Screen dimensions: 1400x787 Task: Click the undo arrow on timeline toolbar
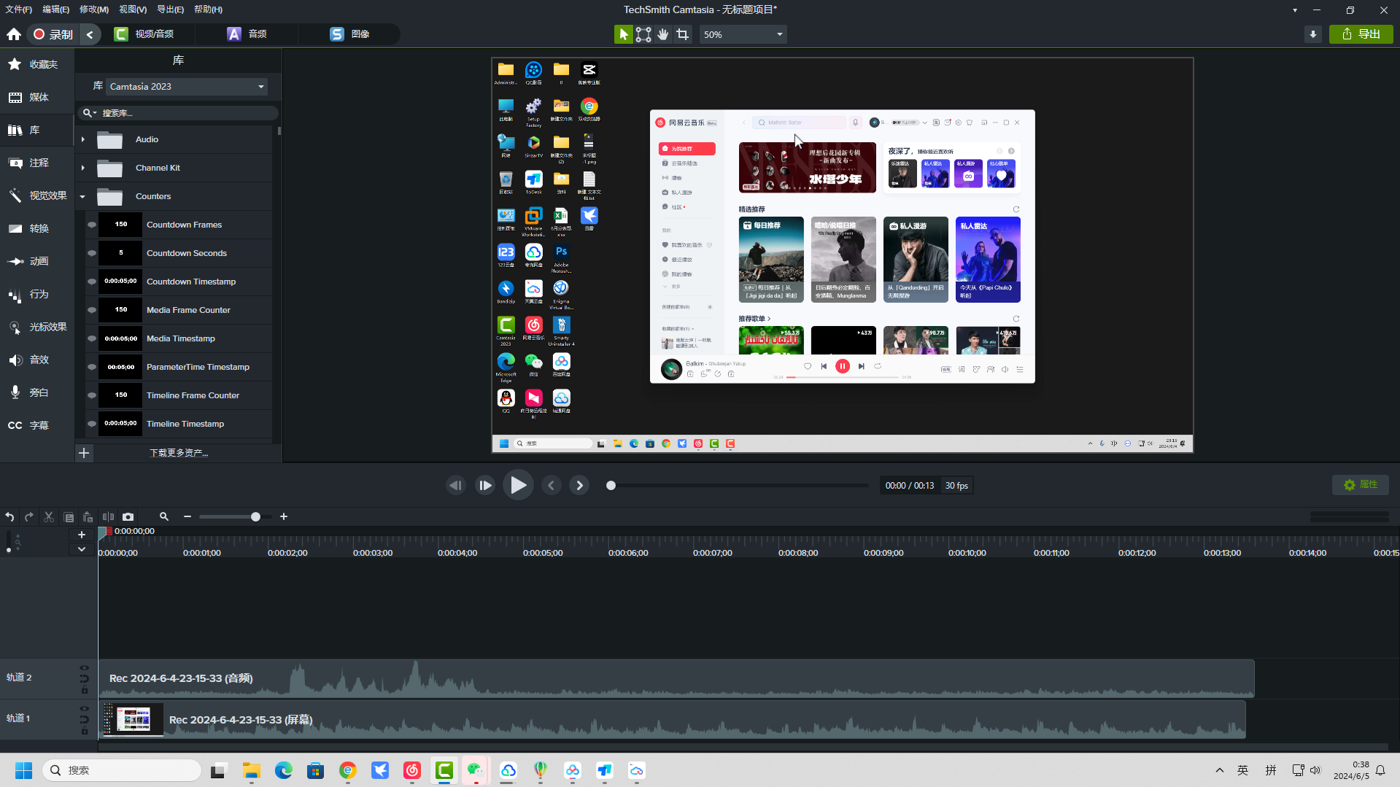(x=9, y=516)
